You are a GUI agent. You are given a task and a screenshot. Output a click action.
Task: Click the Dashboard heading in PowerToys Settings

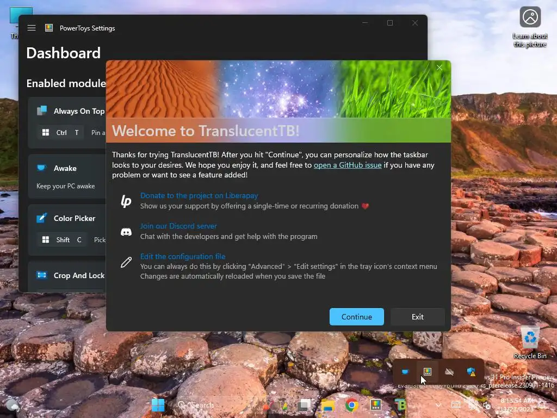pos(63,53)
